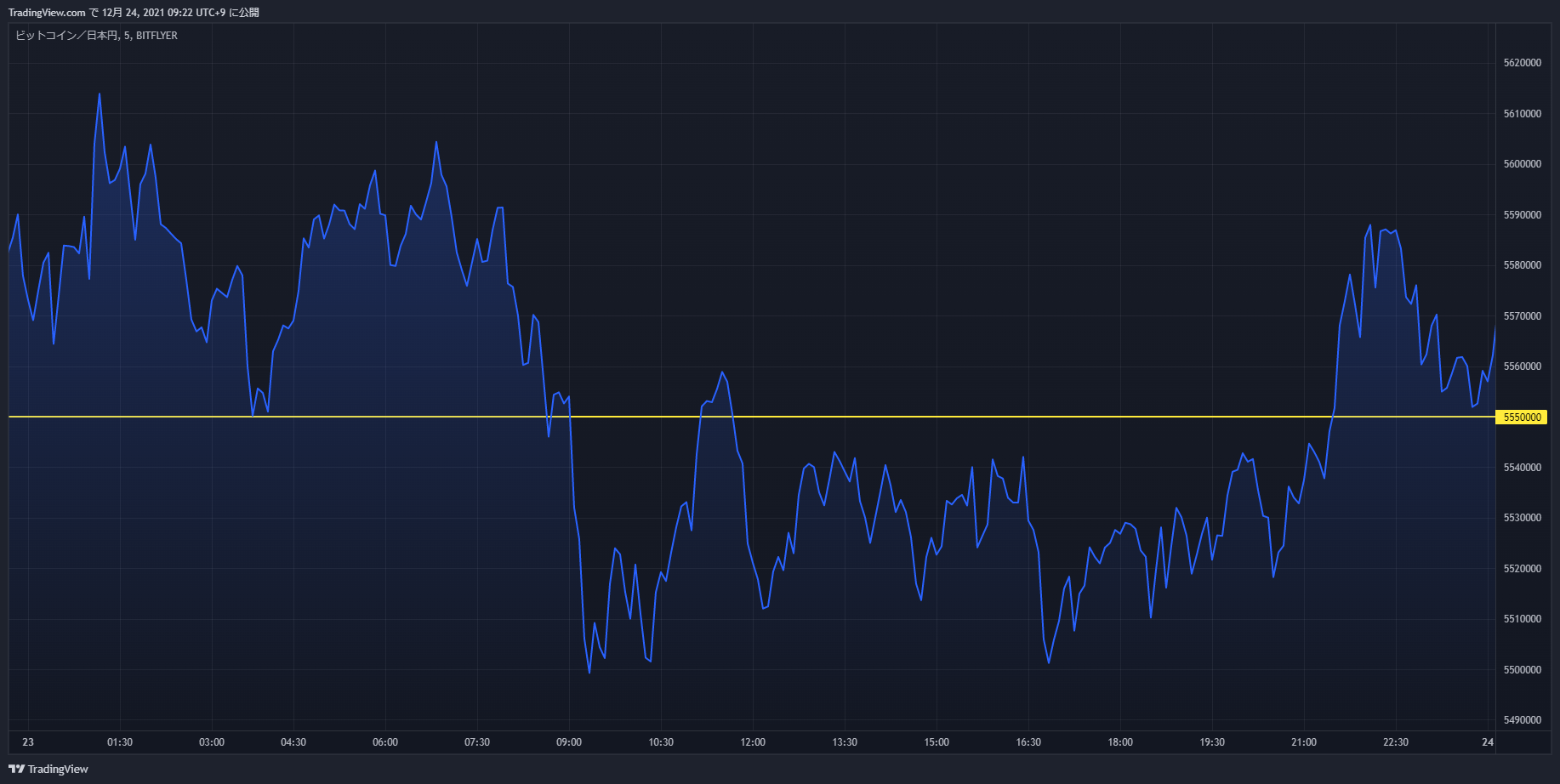Click the 15:00 time axis label
Image resolution: width=1560 pixels, height=784 pixels.
point(937,742)
